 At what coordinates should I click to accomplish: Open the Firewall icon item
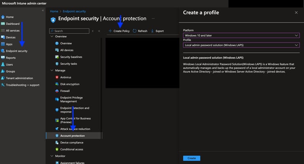(57, 91)
